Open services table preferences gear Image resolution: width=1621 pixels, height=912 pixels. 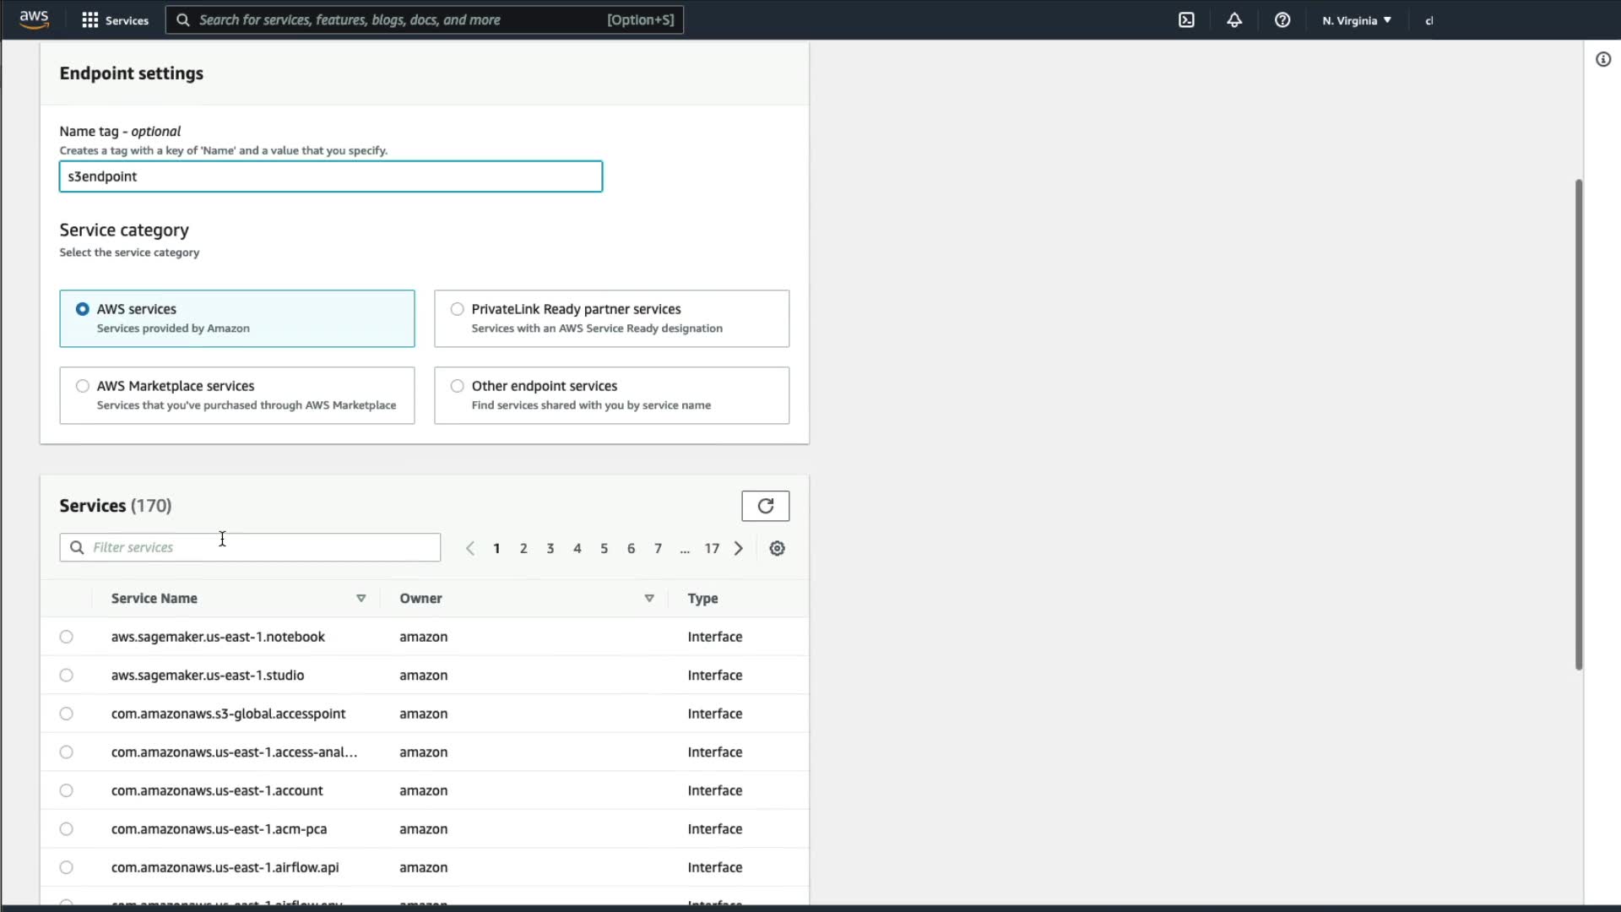777,548
